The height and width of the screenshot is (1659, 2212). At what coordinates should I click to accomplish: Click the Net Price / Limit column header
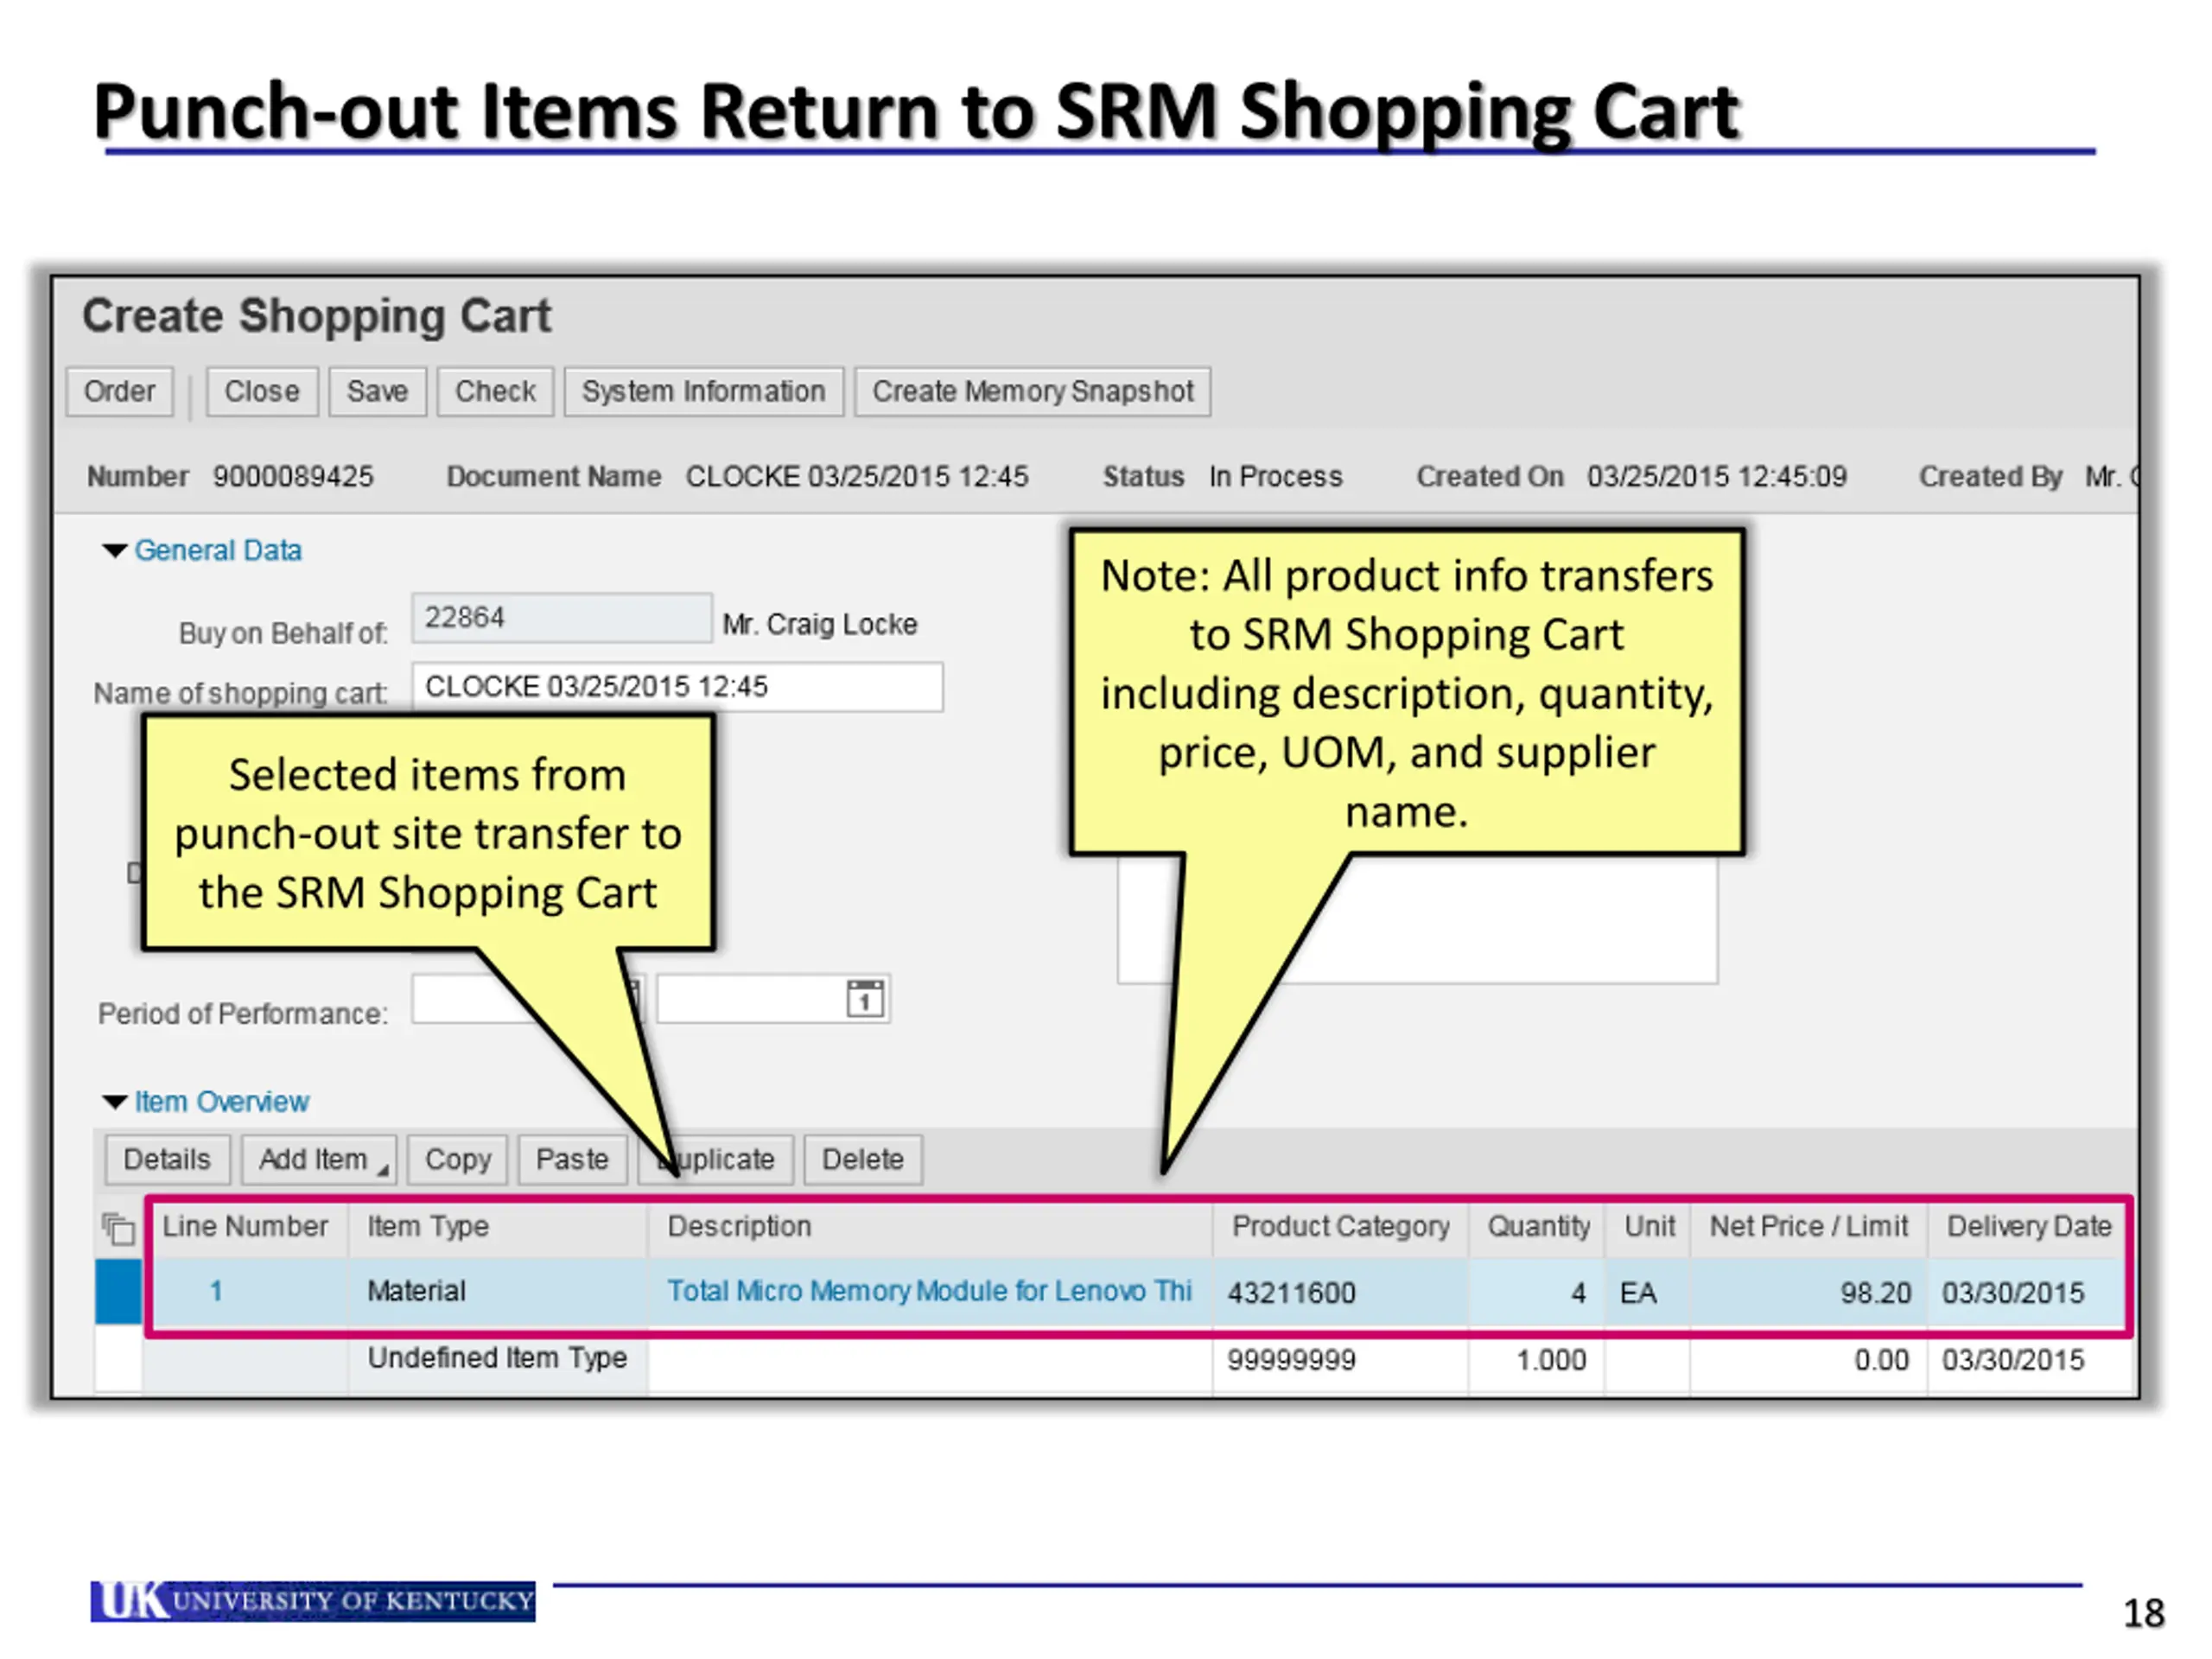[1808, 1227]
